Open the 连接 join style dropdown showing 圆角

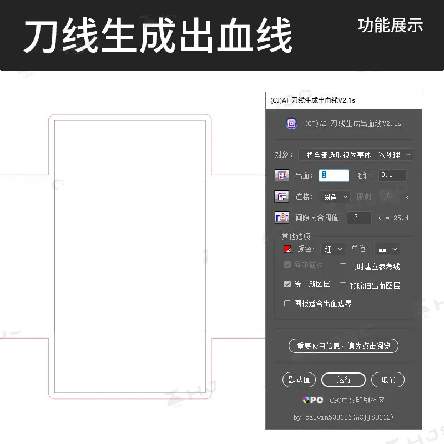(334, 196)
